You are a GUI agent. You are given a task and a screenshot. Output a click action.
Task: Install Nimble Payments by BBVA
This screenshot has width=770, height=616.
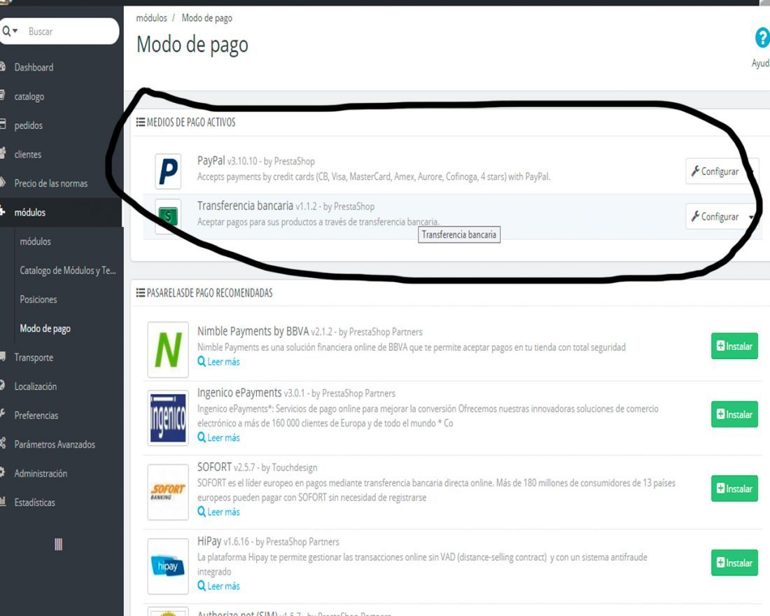(734, 346)
